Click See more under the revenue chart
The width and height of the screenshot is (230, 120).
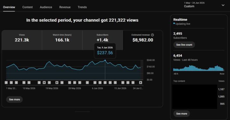(14, 100)
